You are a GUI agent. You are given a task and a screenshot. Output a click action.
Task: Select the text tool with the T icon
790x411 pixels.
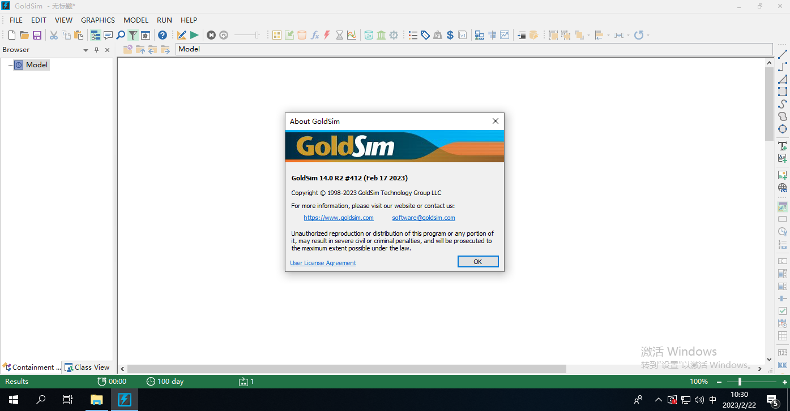click(x=783, y=146)
